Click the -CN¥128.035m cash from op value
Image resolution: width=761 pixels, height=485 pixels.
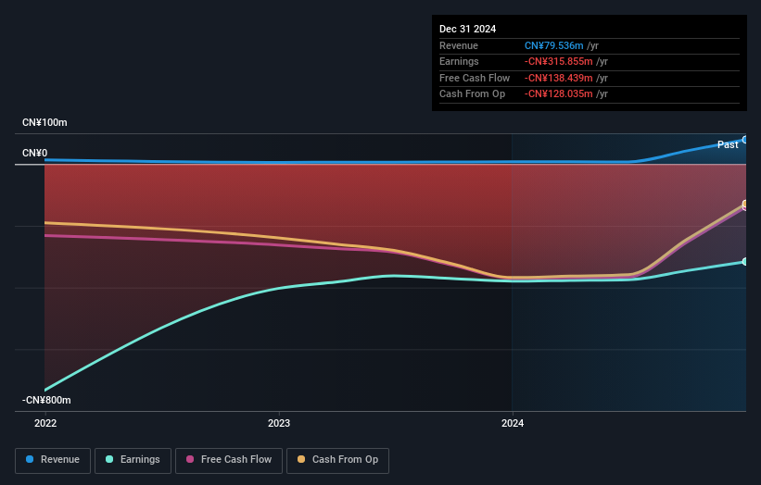pyautogui.click(x=558, y=94)
